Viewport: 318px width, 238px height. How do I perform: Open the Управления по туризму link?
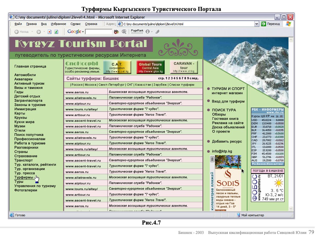pos(35,186)
